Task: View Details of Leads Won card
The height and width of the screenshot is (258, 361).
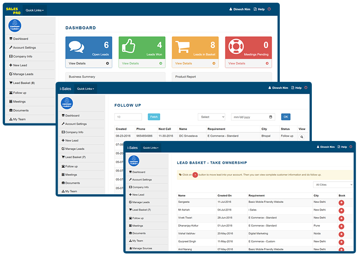Action: click(130, 63)
